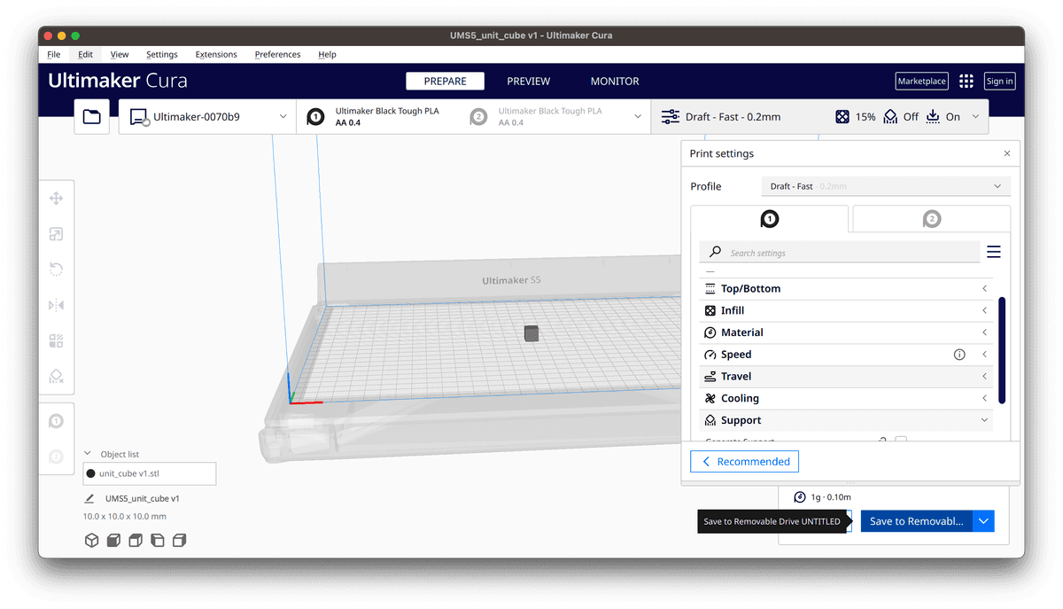Screen dimensions: 1063x609
Task: Assign extruder 1 in left toolbar
Action: [56, 421]
